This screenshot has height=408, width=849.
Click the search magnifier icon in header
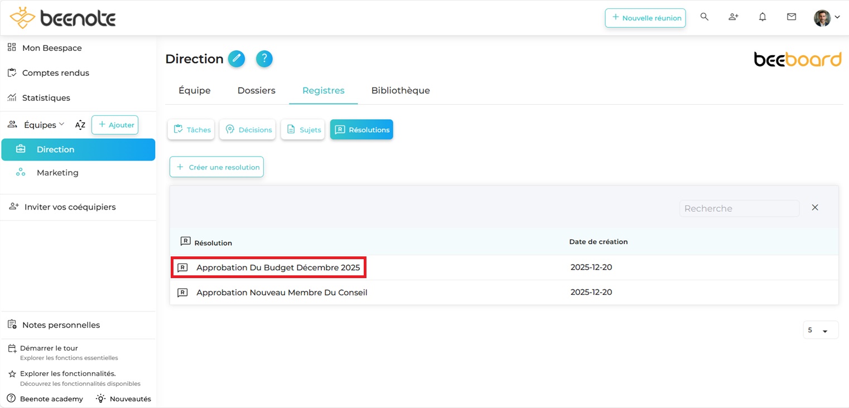(x=705, y=17)
